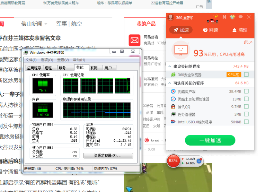Click status bar text 进程数: 46
This screenshot has height=192, width=265.
coord(33,168)
